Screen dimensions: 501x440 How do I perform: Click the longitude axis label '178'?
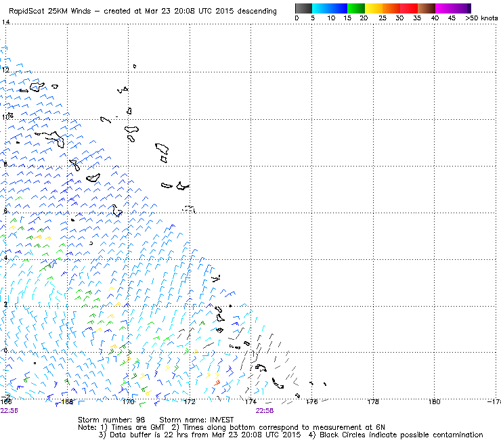pyautogui.click(x=373, y=401)
